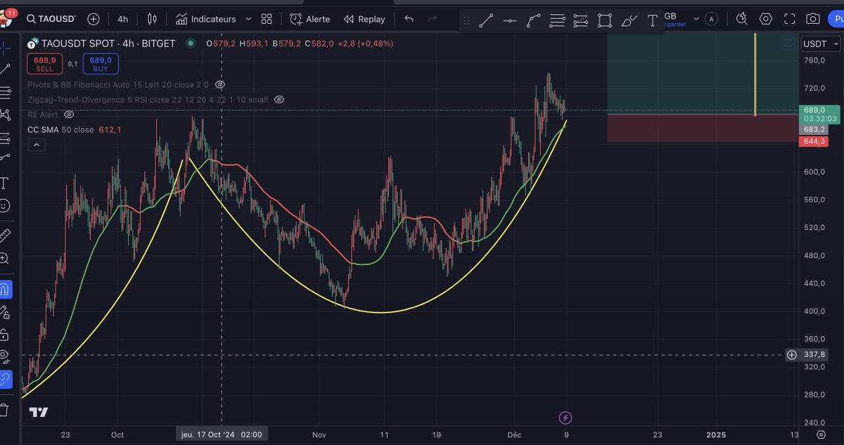Open chart settings hexagon icon
This screenshot has width=844, height=445.
(765, 19)
